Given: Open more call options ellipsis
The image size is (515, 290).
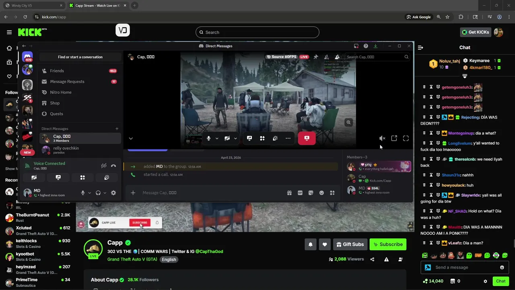Looking at the screenshot, I should [288, 138].
